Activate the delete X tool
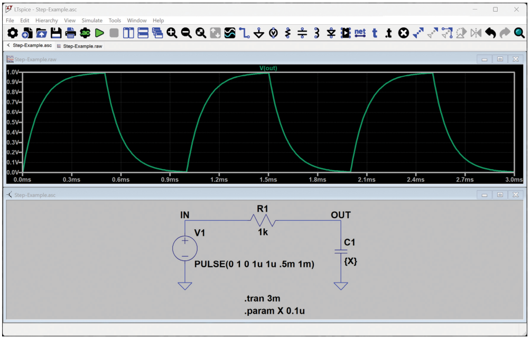The height and width of the screenshot is (338, 530). click(404, 33)
